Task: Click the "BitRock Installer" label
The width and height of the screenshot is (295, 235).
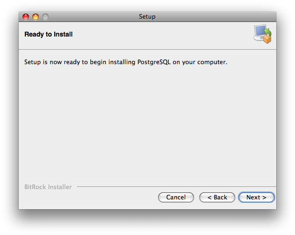Action: point(48,187)
